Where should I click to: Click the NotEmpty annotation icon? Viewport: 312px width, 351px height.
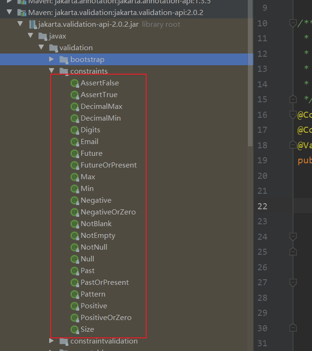pyautogui.click(x=74, y=236)
